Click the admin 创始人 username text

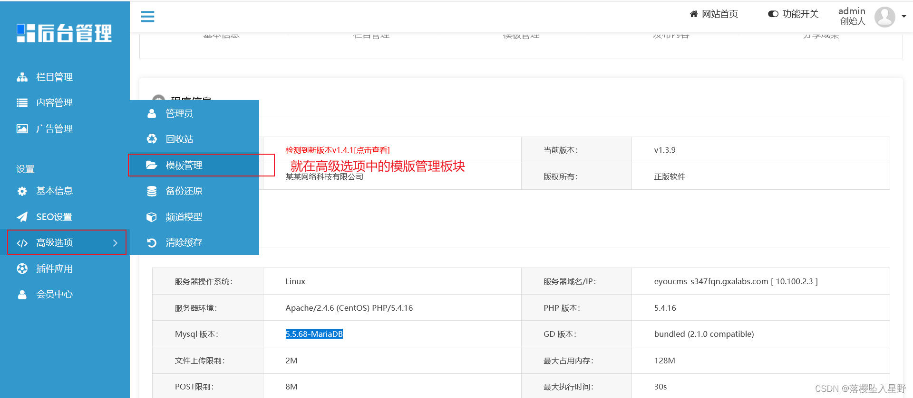click(852, 16)
